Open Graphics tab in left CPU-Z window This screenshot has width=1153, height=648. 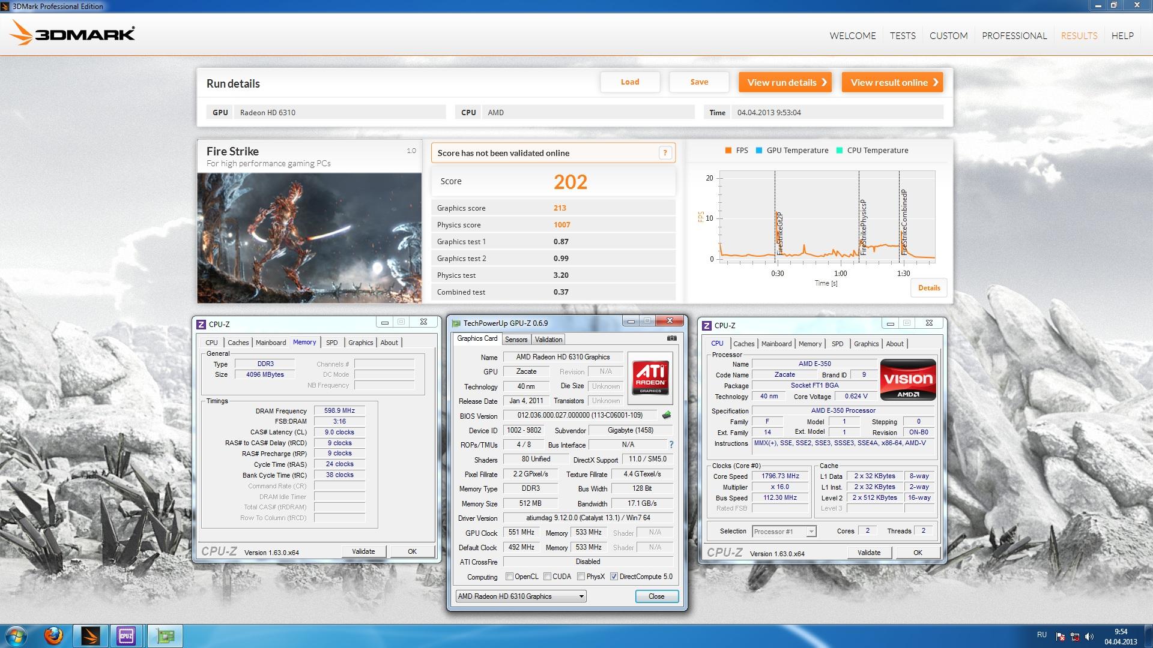[360, 343]
